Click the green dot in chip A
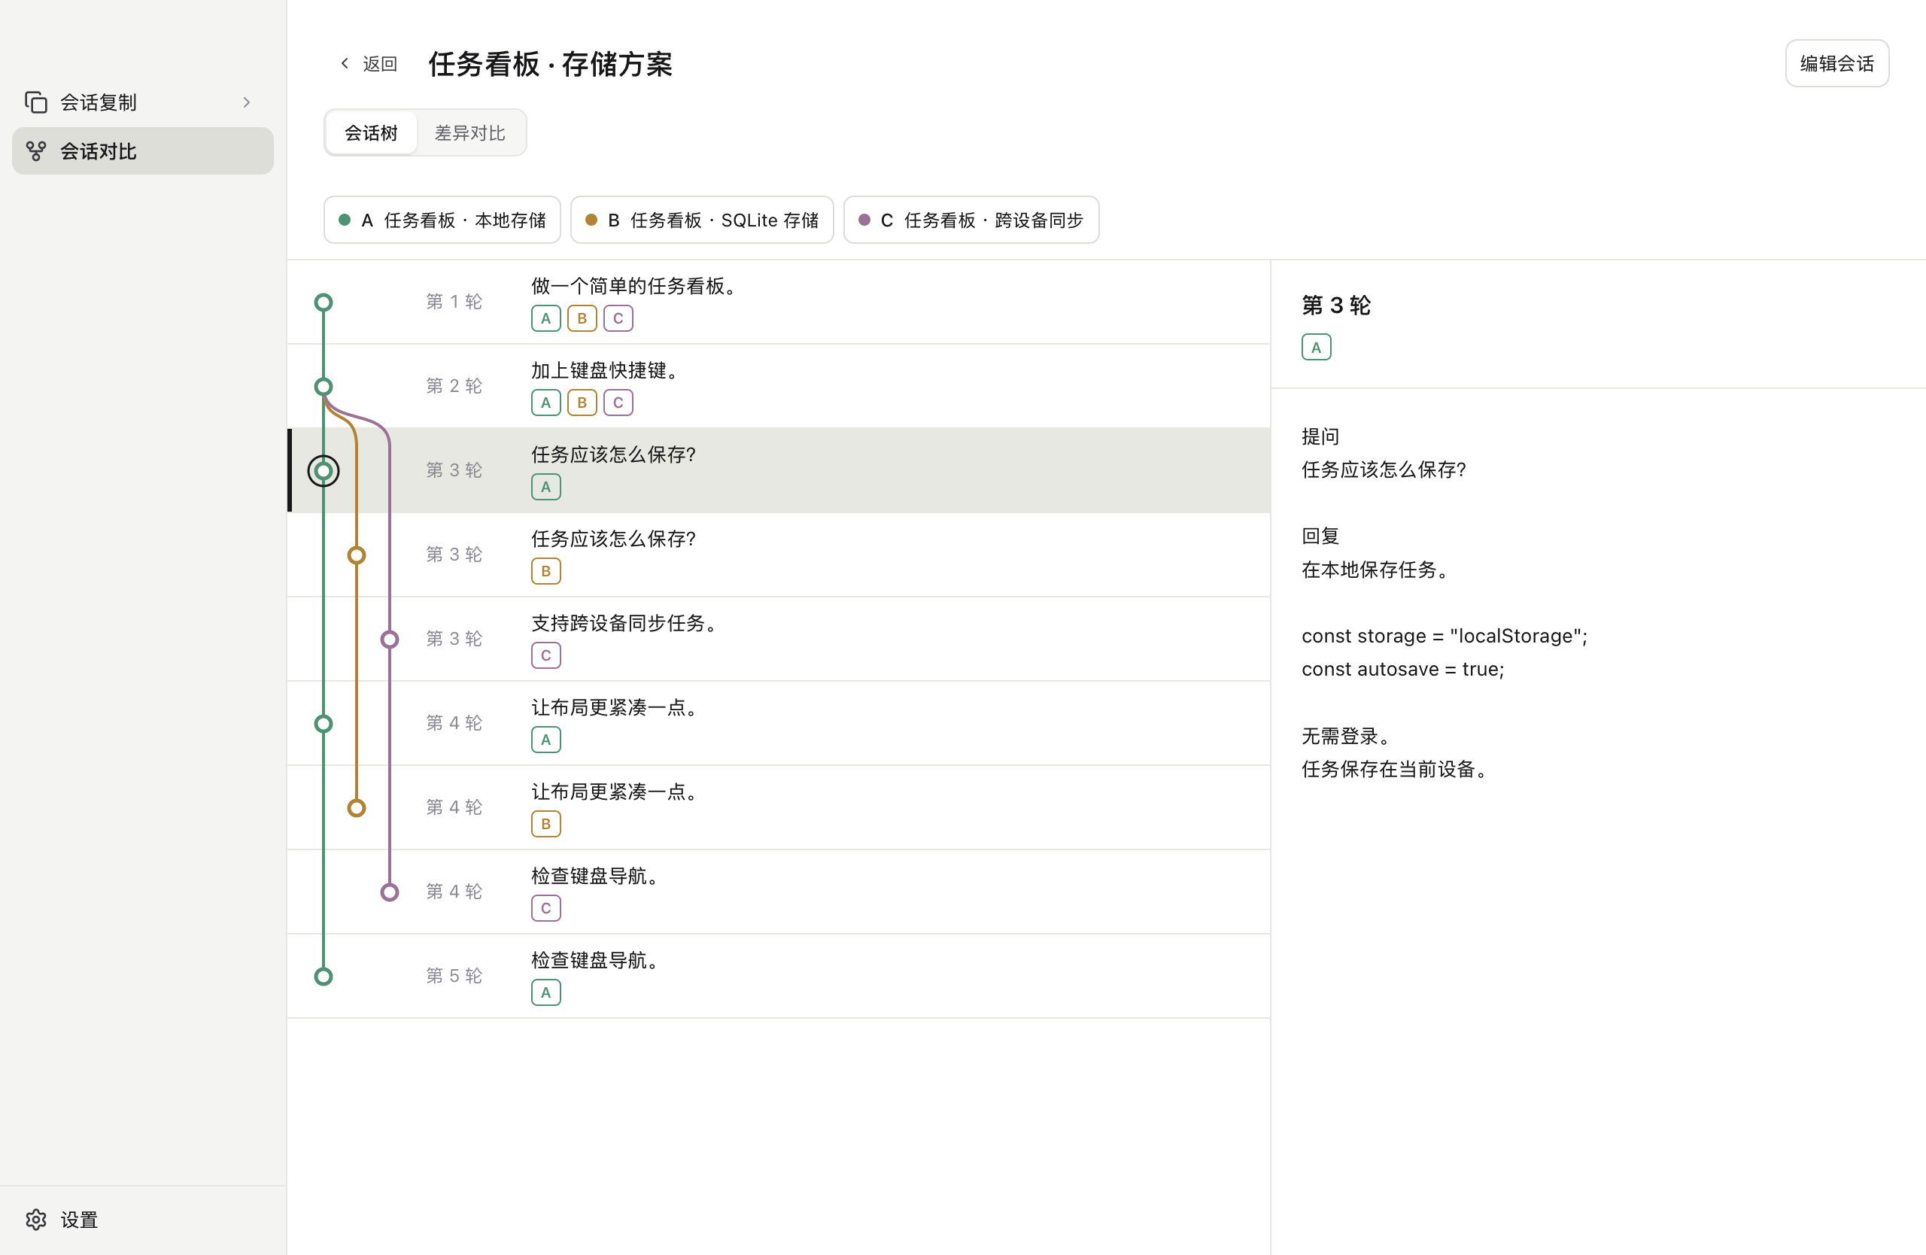The width and height of the screenshot is (1926, 1255). (x=345, y=220)
